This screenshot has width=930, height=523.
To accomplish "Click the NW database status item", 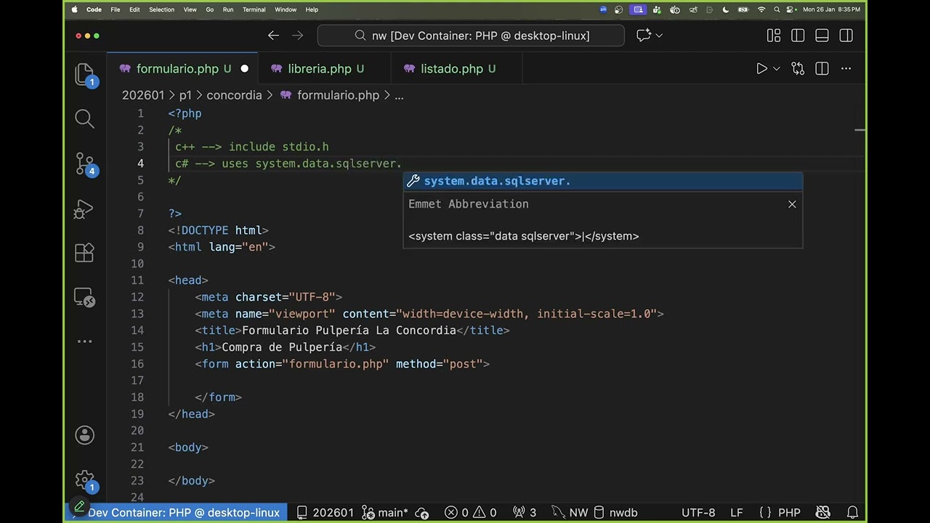I will (x=570, y=512).
